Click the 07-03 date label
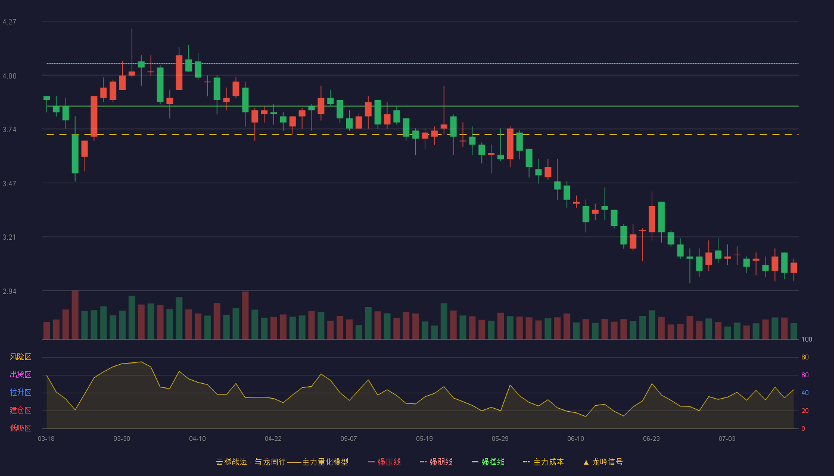Image resolution: width=834 pixels, height=476 pixels. pyautogui.click(x=727, y=439)
